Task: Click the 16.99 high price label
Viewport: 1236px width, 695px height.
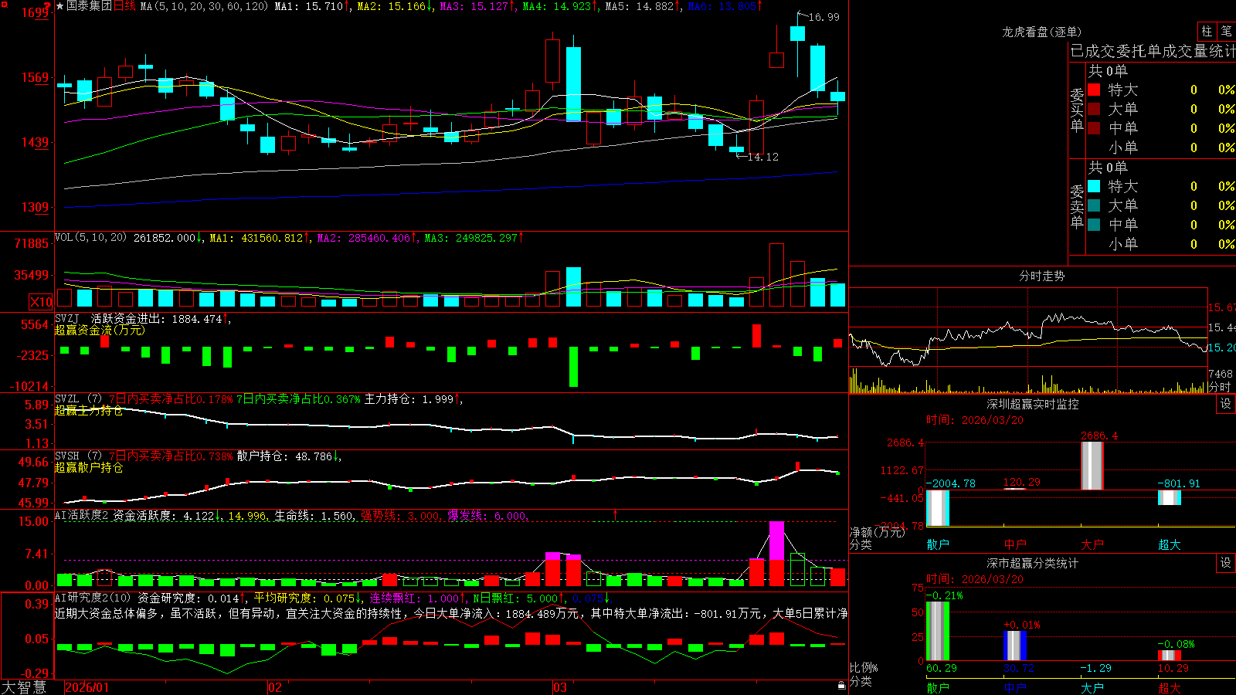Action: coord(823,17)
